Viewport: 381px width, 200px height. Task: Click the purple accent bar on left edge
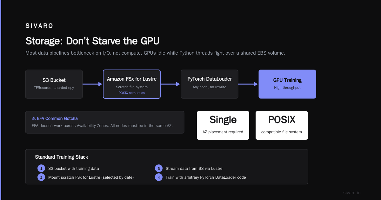1,100
